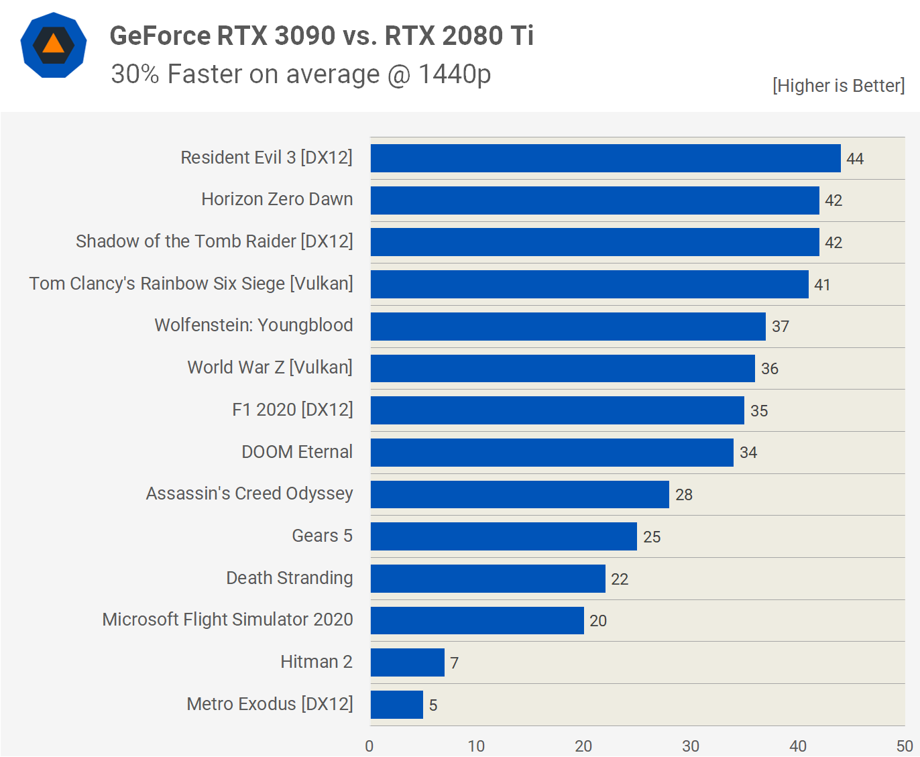Select the Hitman 2 bar
920x757 pixels.
coord(407,662)
